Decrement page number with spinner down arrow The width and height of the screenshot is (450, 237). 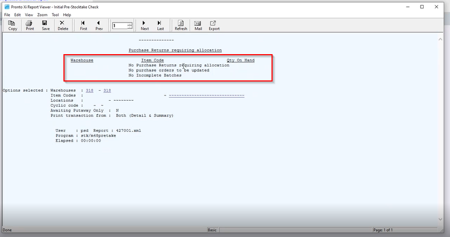(x=130, y=27)
